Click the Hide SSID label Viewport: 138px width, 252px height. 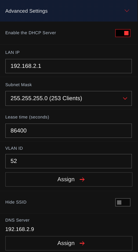click(x=16, y=202)
